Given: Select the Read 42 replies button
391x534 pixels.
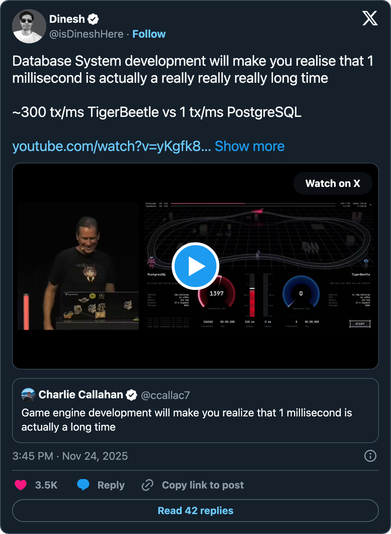Looking at the screenshot, I should pos(195,511).
